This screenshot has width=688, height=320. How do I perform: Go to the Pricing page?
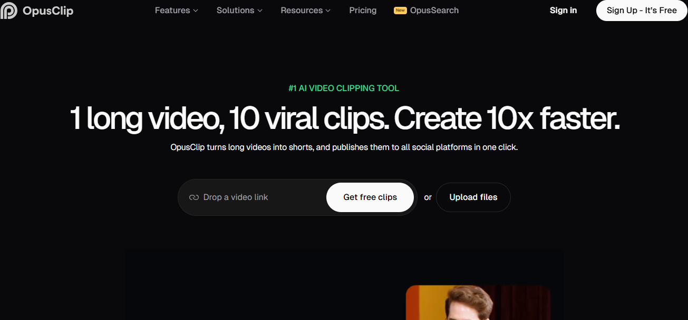pyautogui.click(x=363, y=11)
